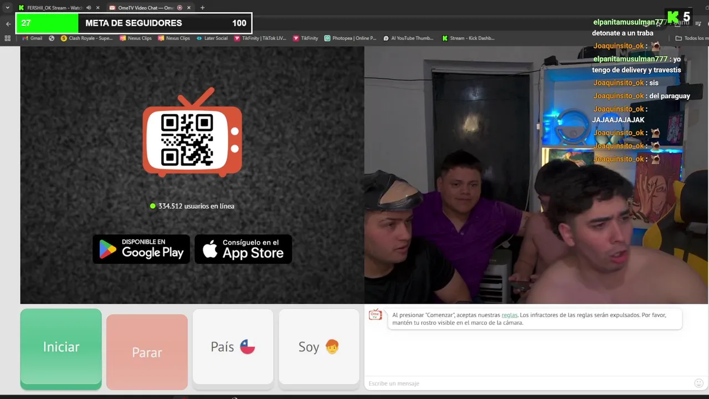The image size is (709, 399).
Task: Open the tab search chevron
Action: pos(7,8)
